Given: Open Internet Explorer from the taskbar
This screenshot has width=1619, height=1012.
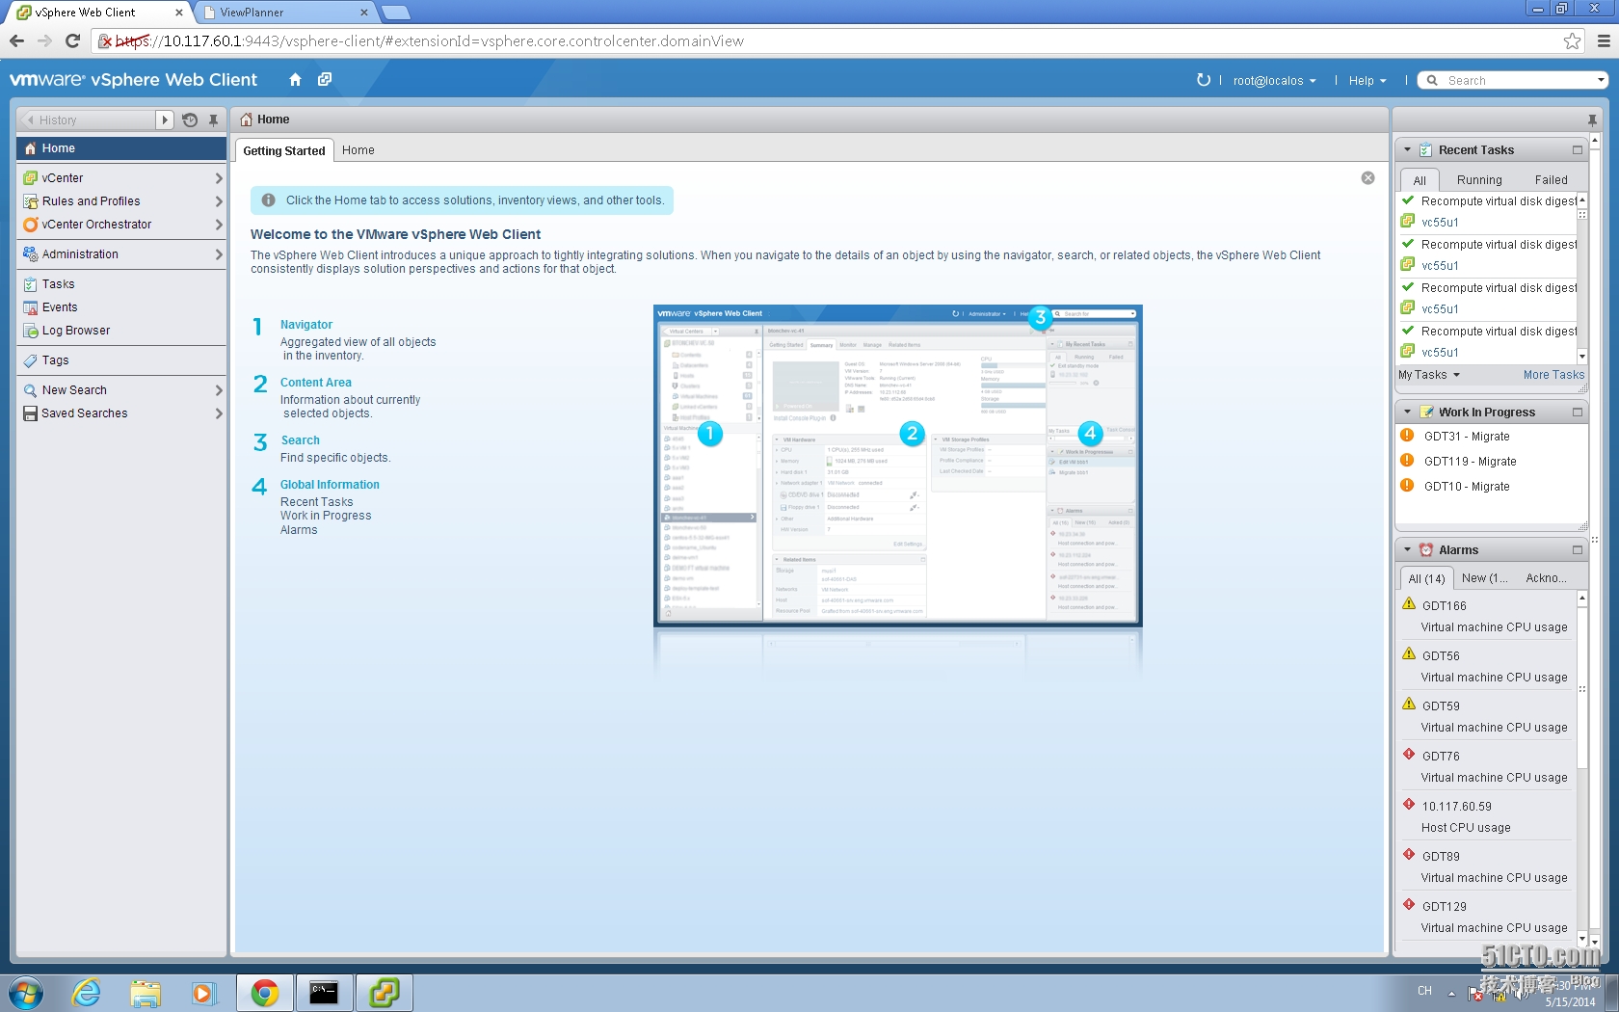Looking at the screenshot, I should coord(87,993).
